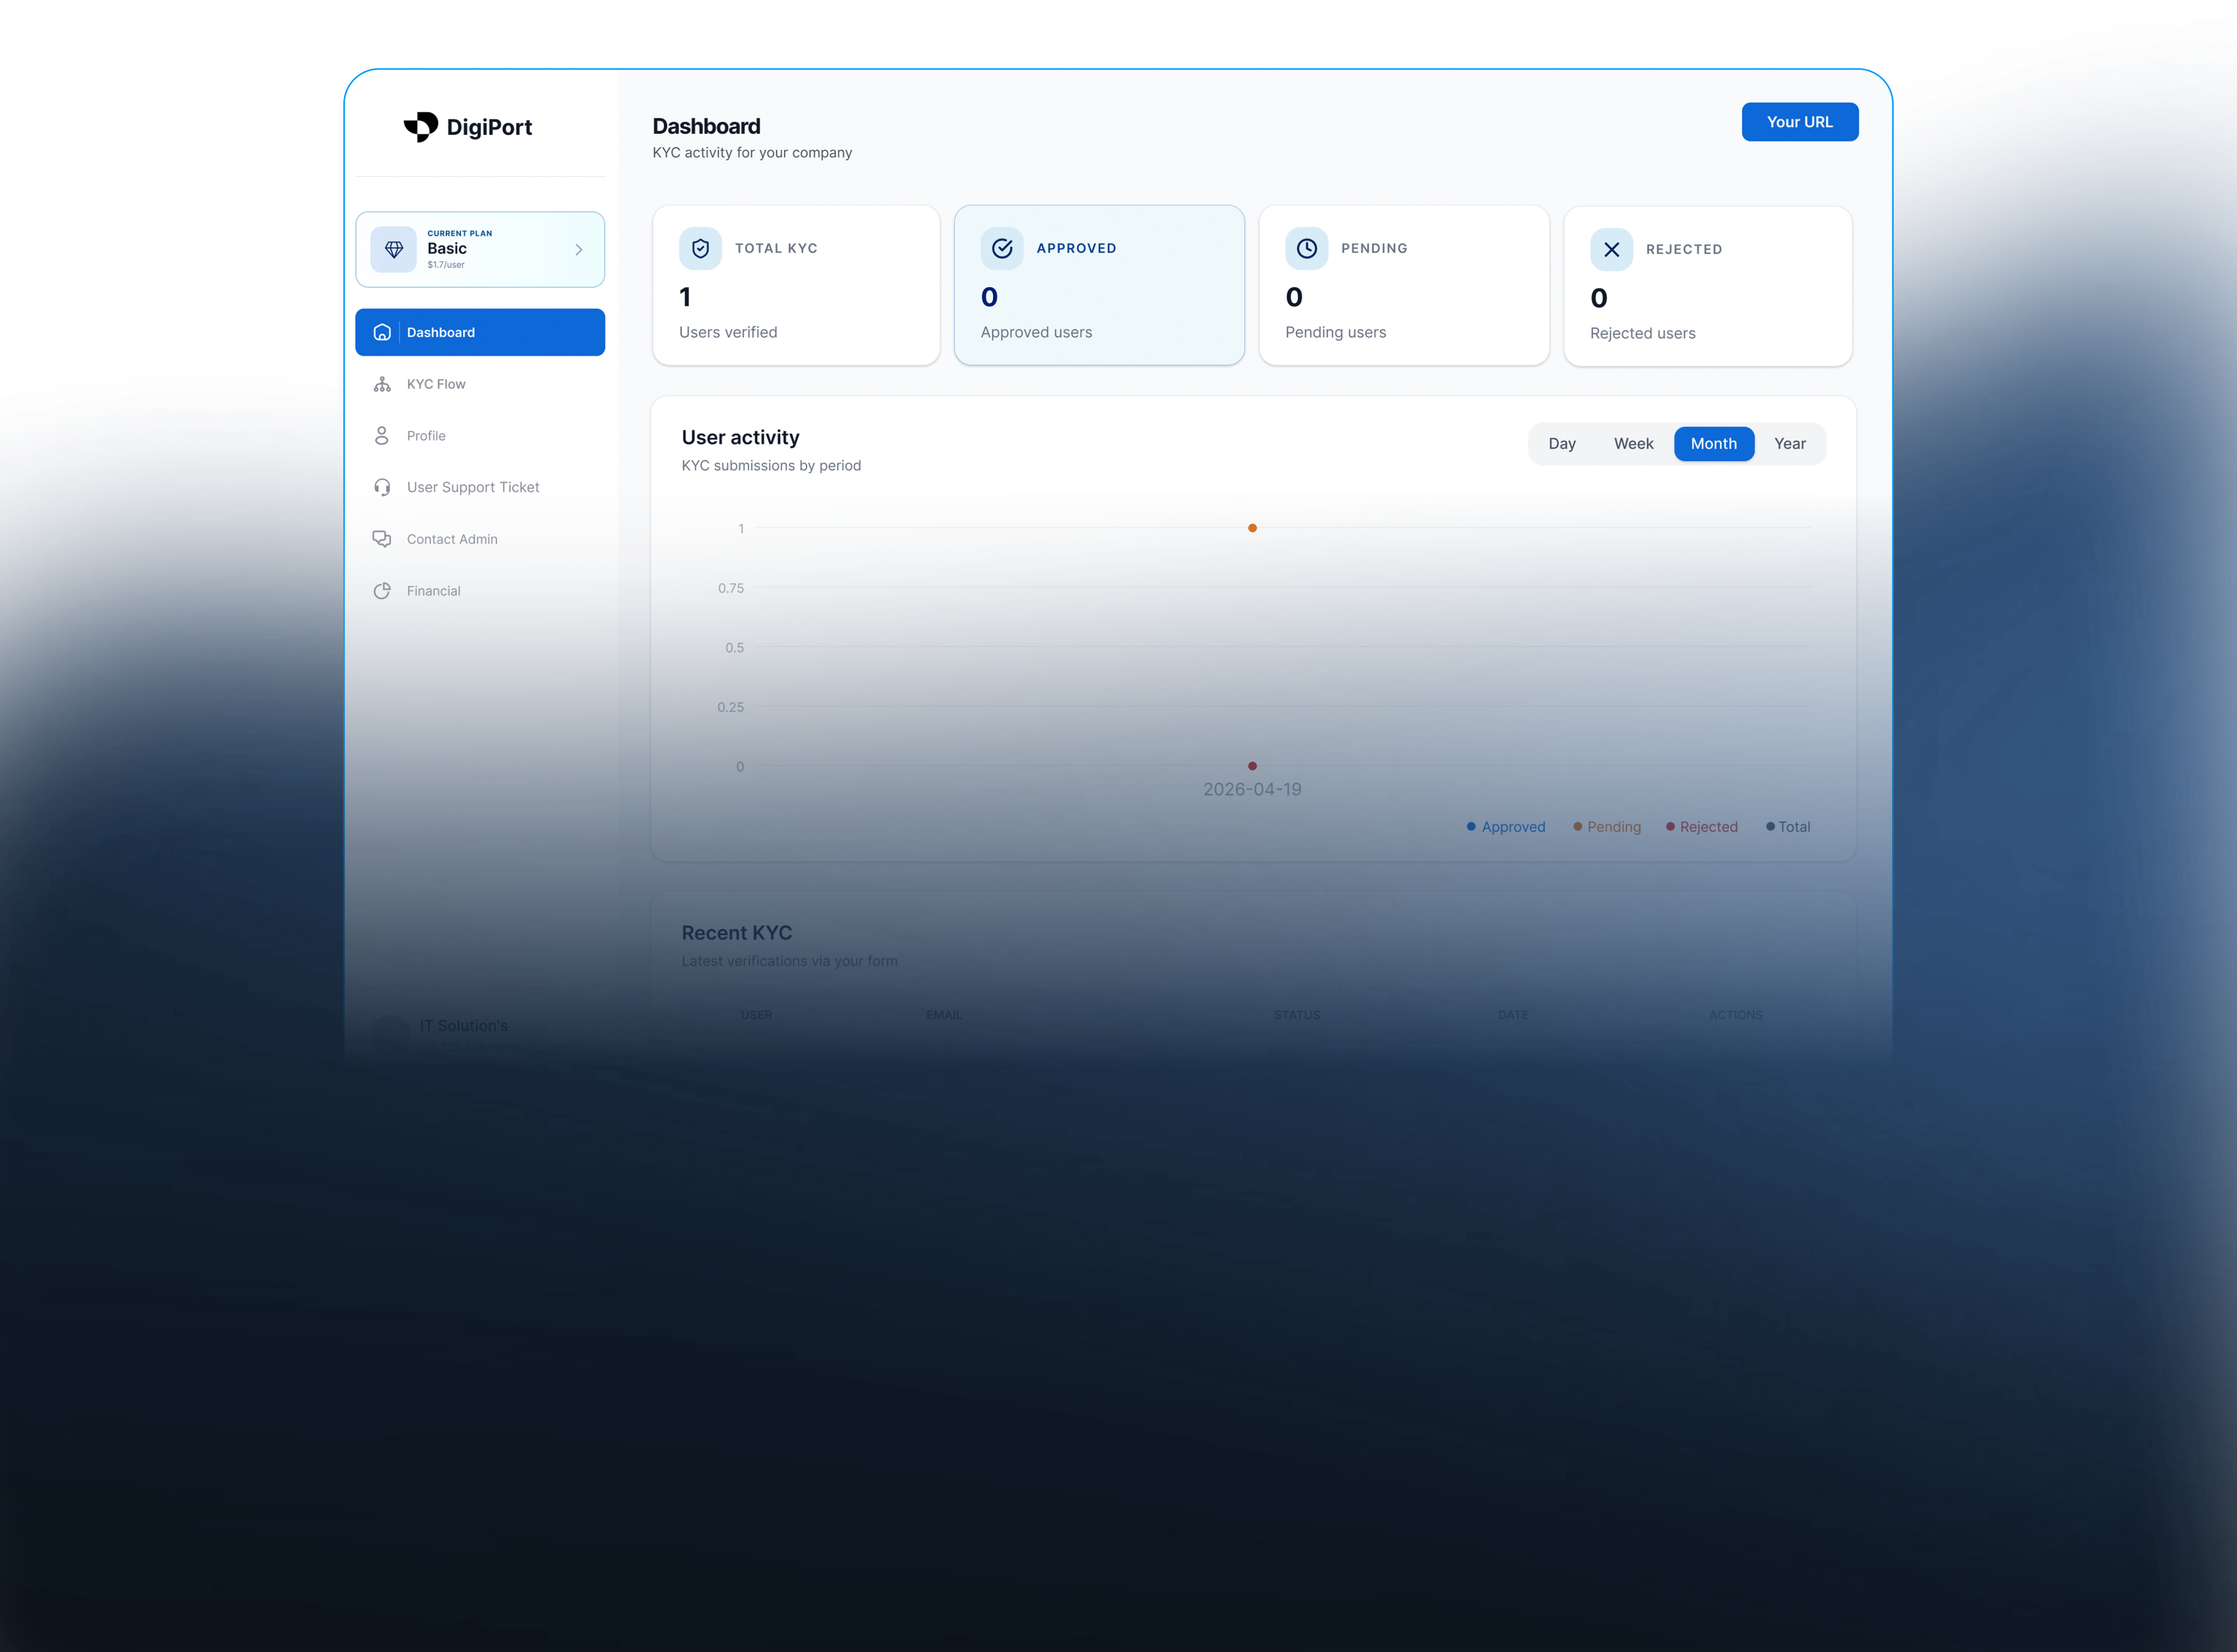Viewport: 2237px width, 1652px height.
Task: Click the 2026-04-19 date axis label
Action: (x=1252, y=789)
